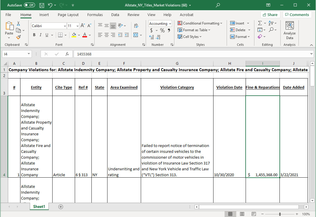
Task: Adjust the zoom slider handle
Action: (x=280, y=214)
